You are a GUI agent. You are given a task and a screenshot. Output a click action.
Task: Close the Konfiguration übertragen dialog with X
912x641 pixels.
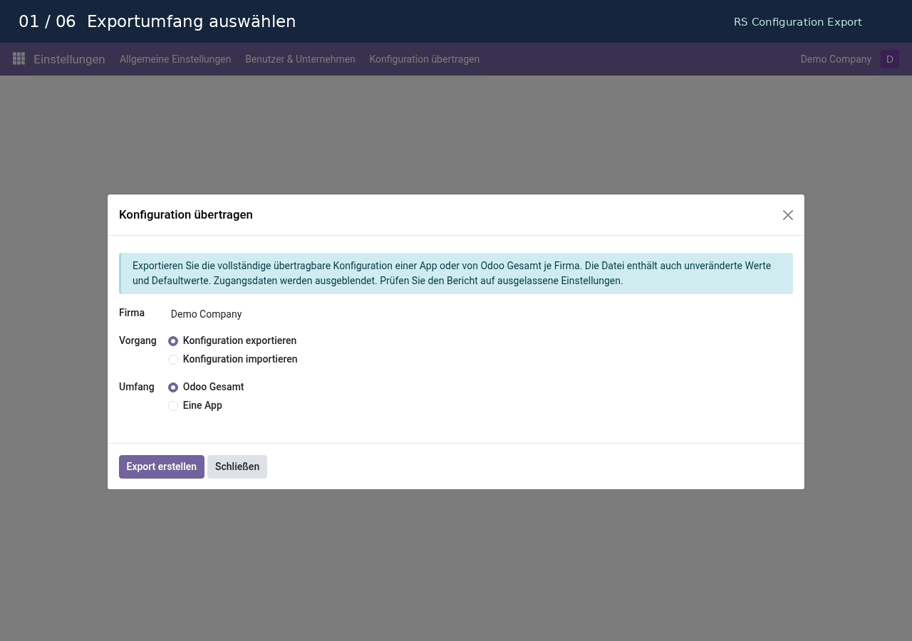787,215
